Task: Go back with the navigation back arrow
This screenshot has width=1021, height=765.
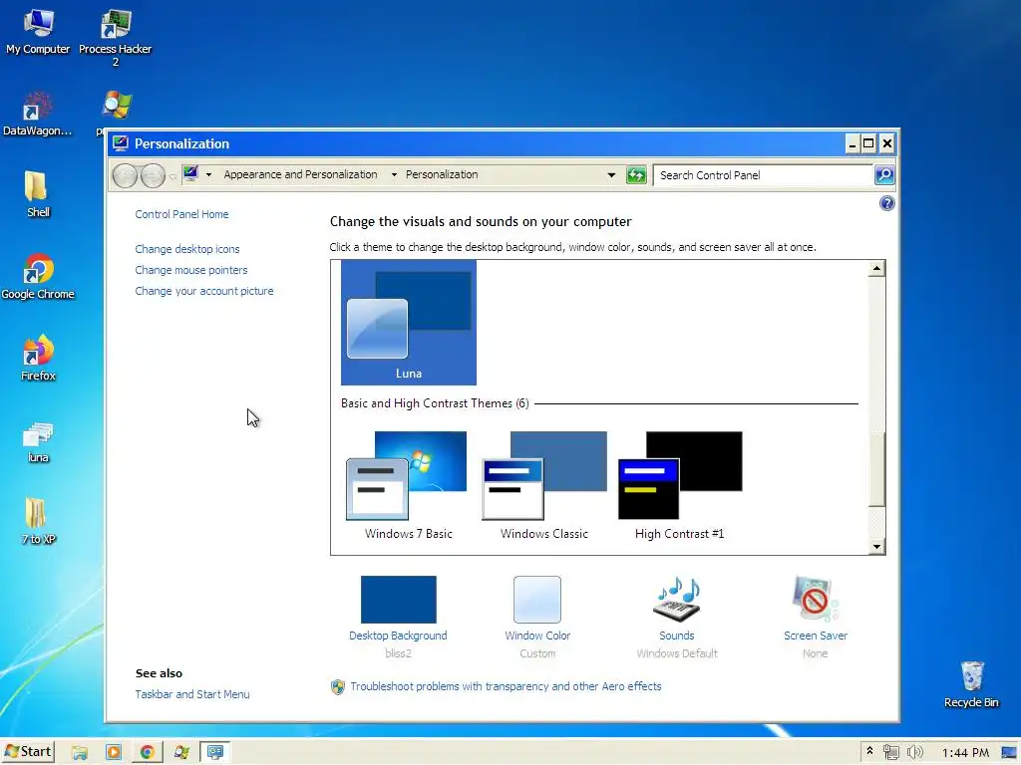Action: (x=125, y=175)
